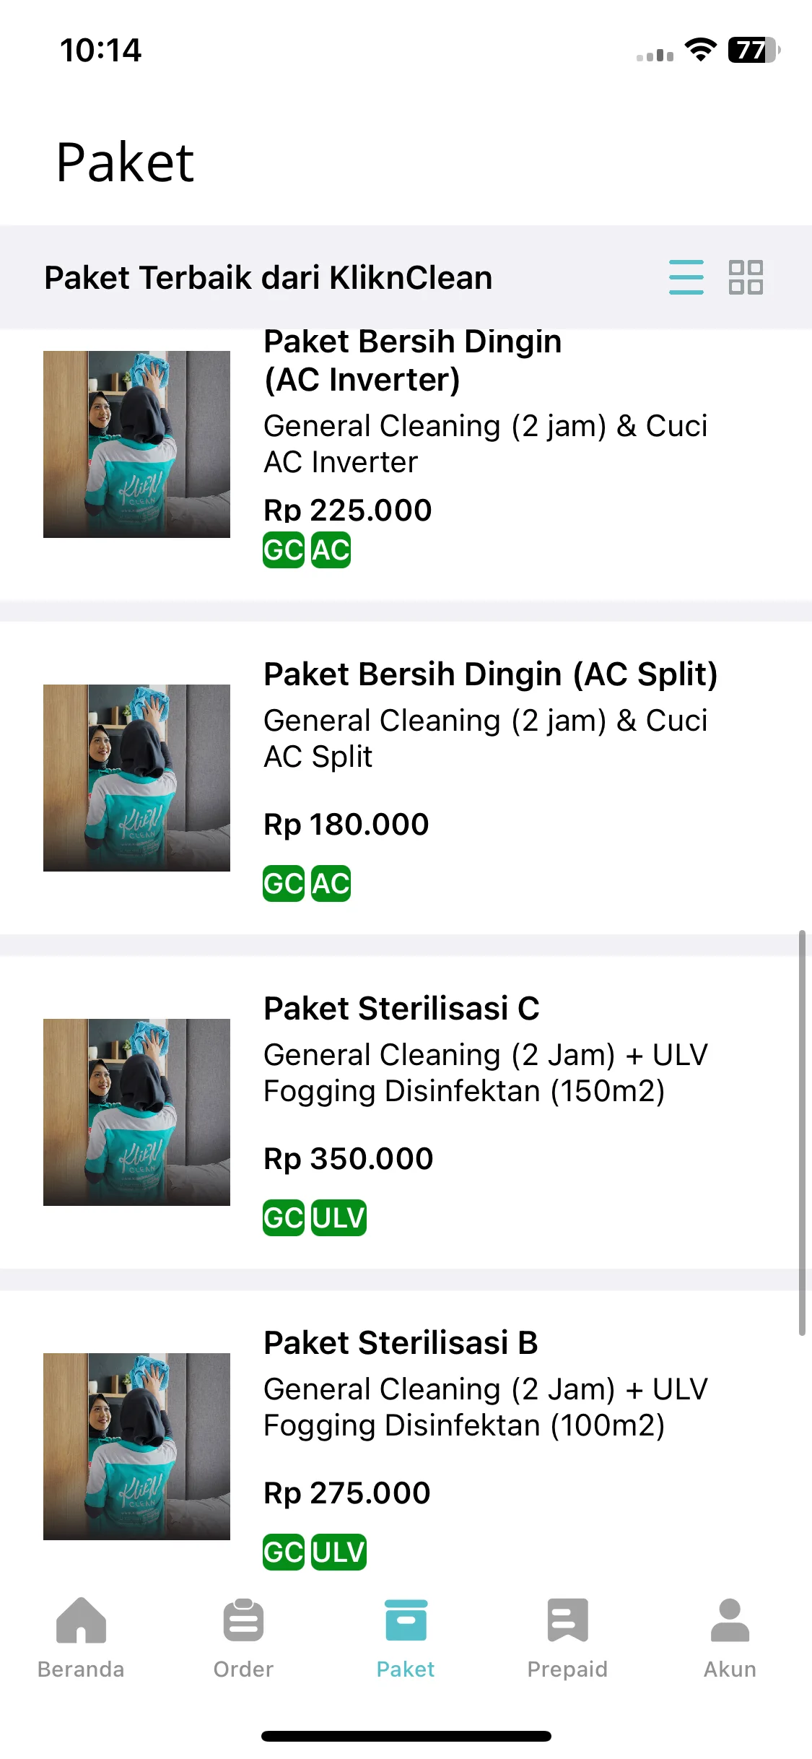Tap the GC badge on Sterilisasi B

coord(283,1552)
